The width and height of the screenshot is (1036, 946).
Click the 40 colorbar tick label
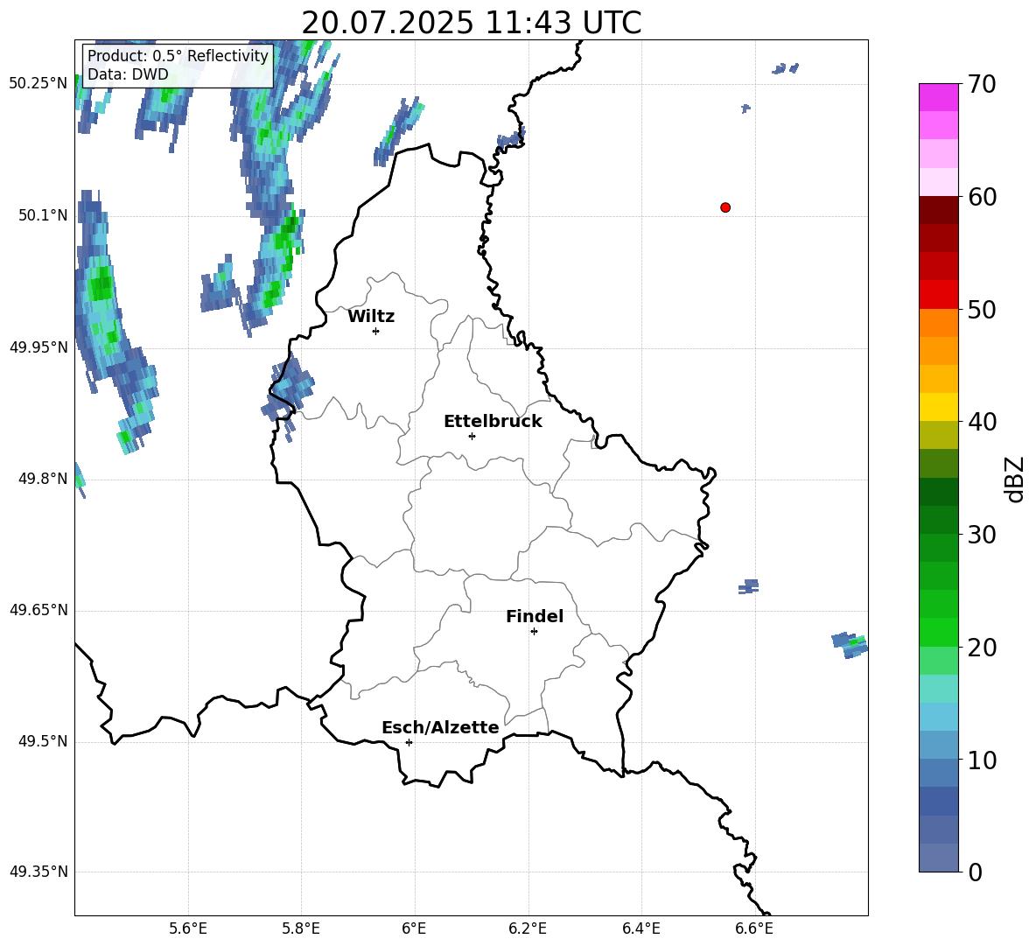pos(982,422)
